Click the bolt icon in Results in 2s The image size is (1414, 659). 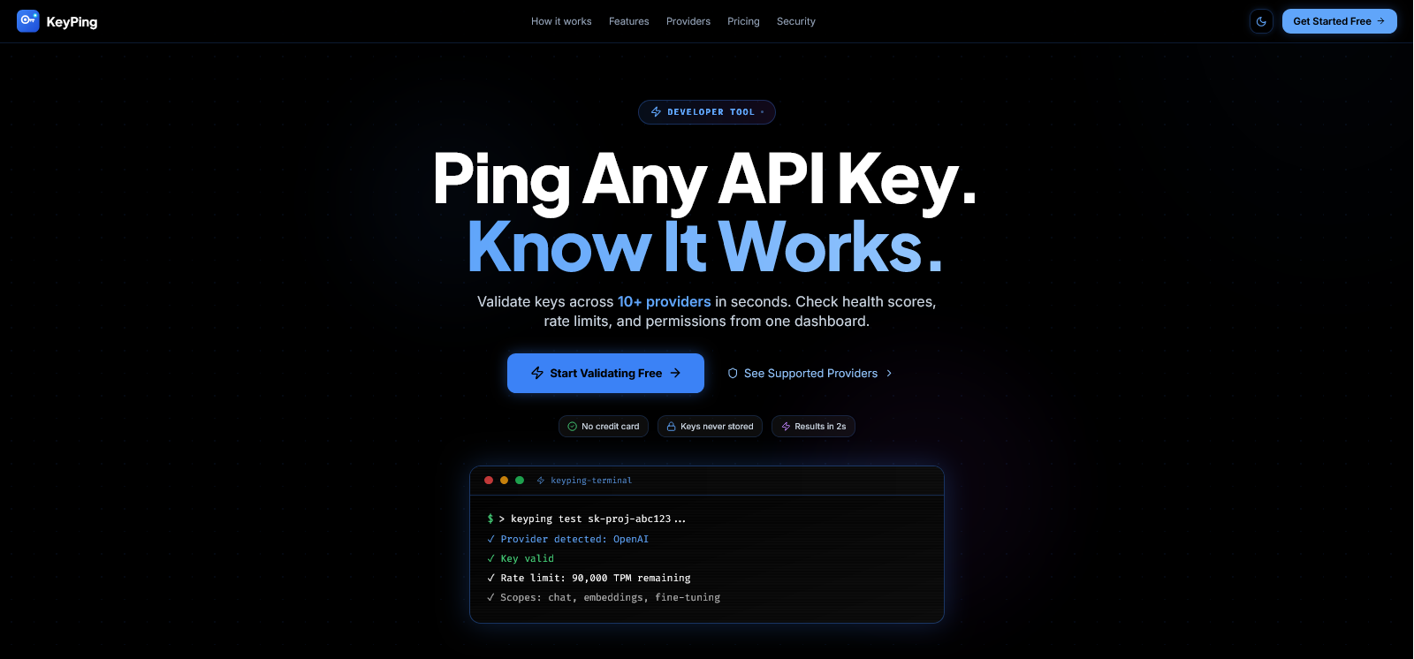click(786, 427)
